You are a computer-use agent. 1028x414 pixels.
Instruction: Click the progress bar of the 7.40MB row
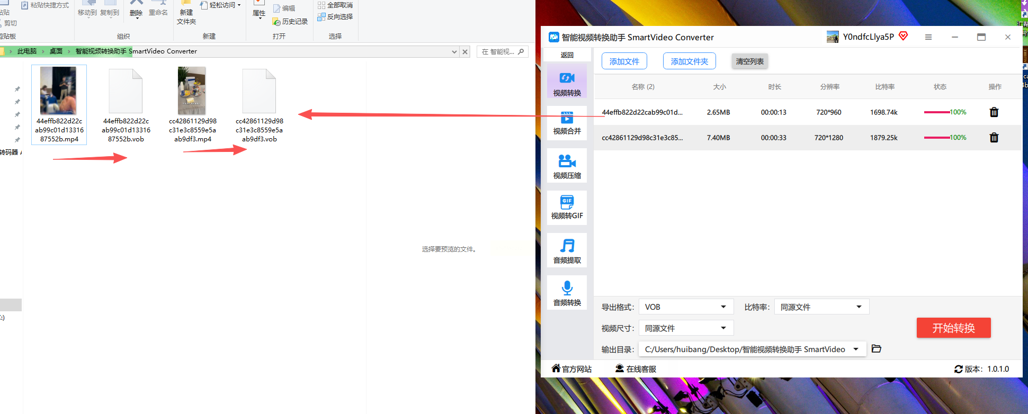coord(937,138)
